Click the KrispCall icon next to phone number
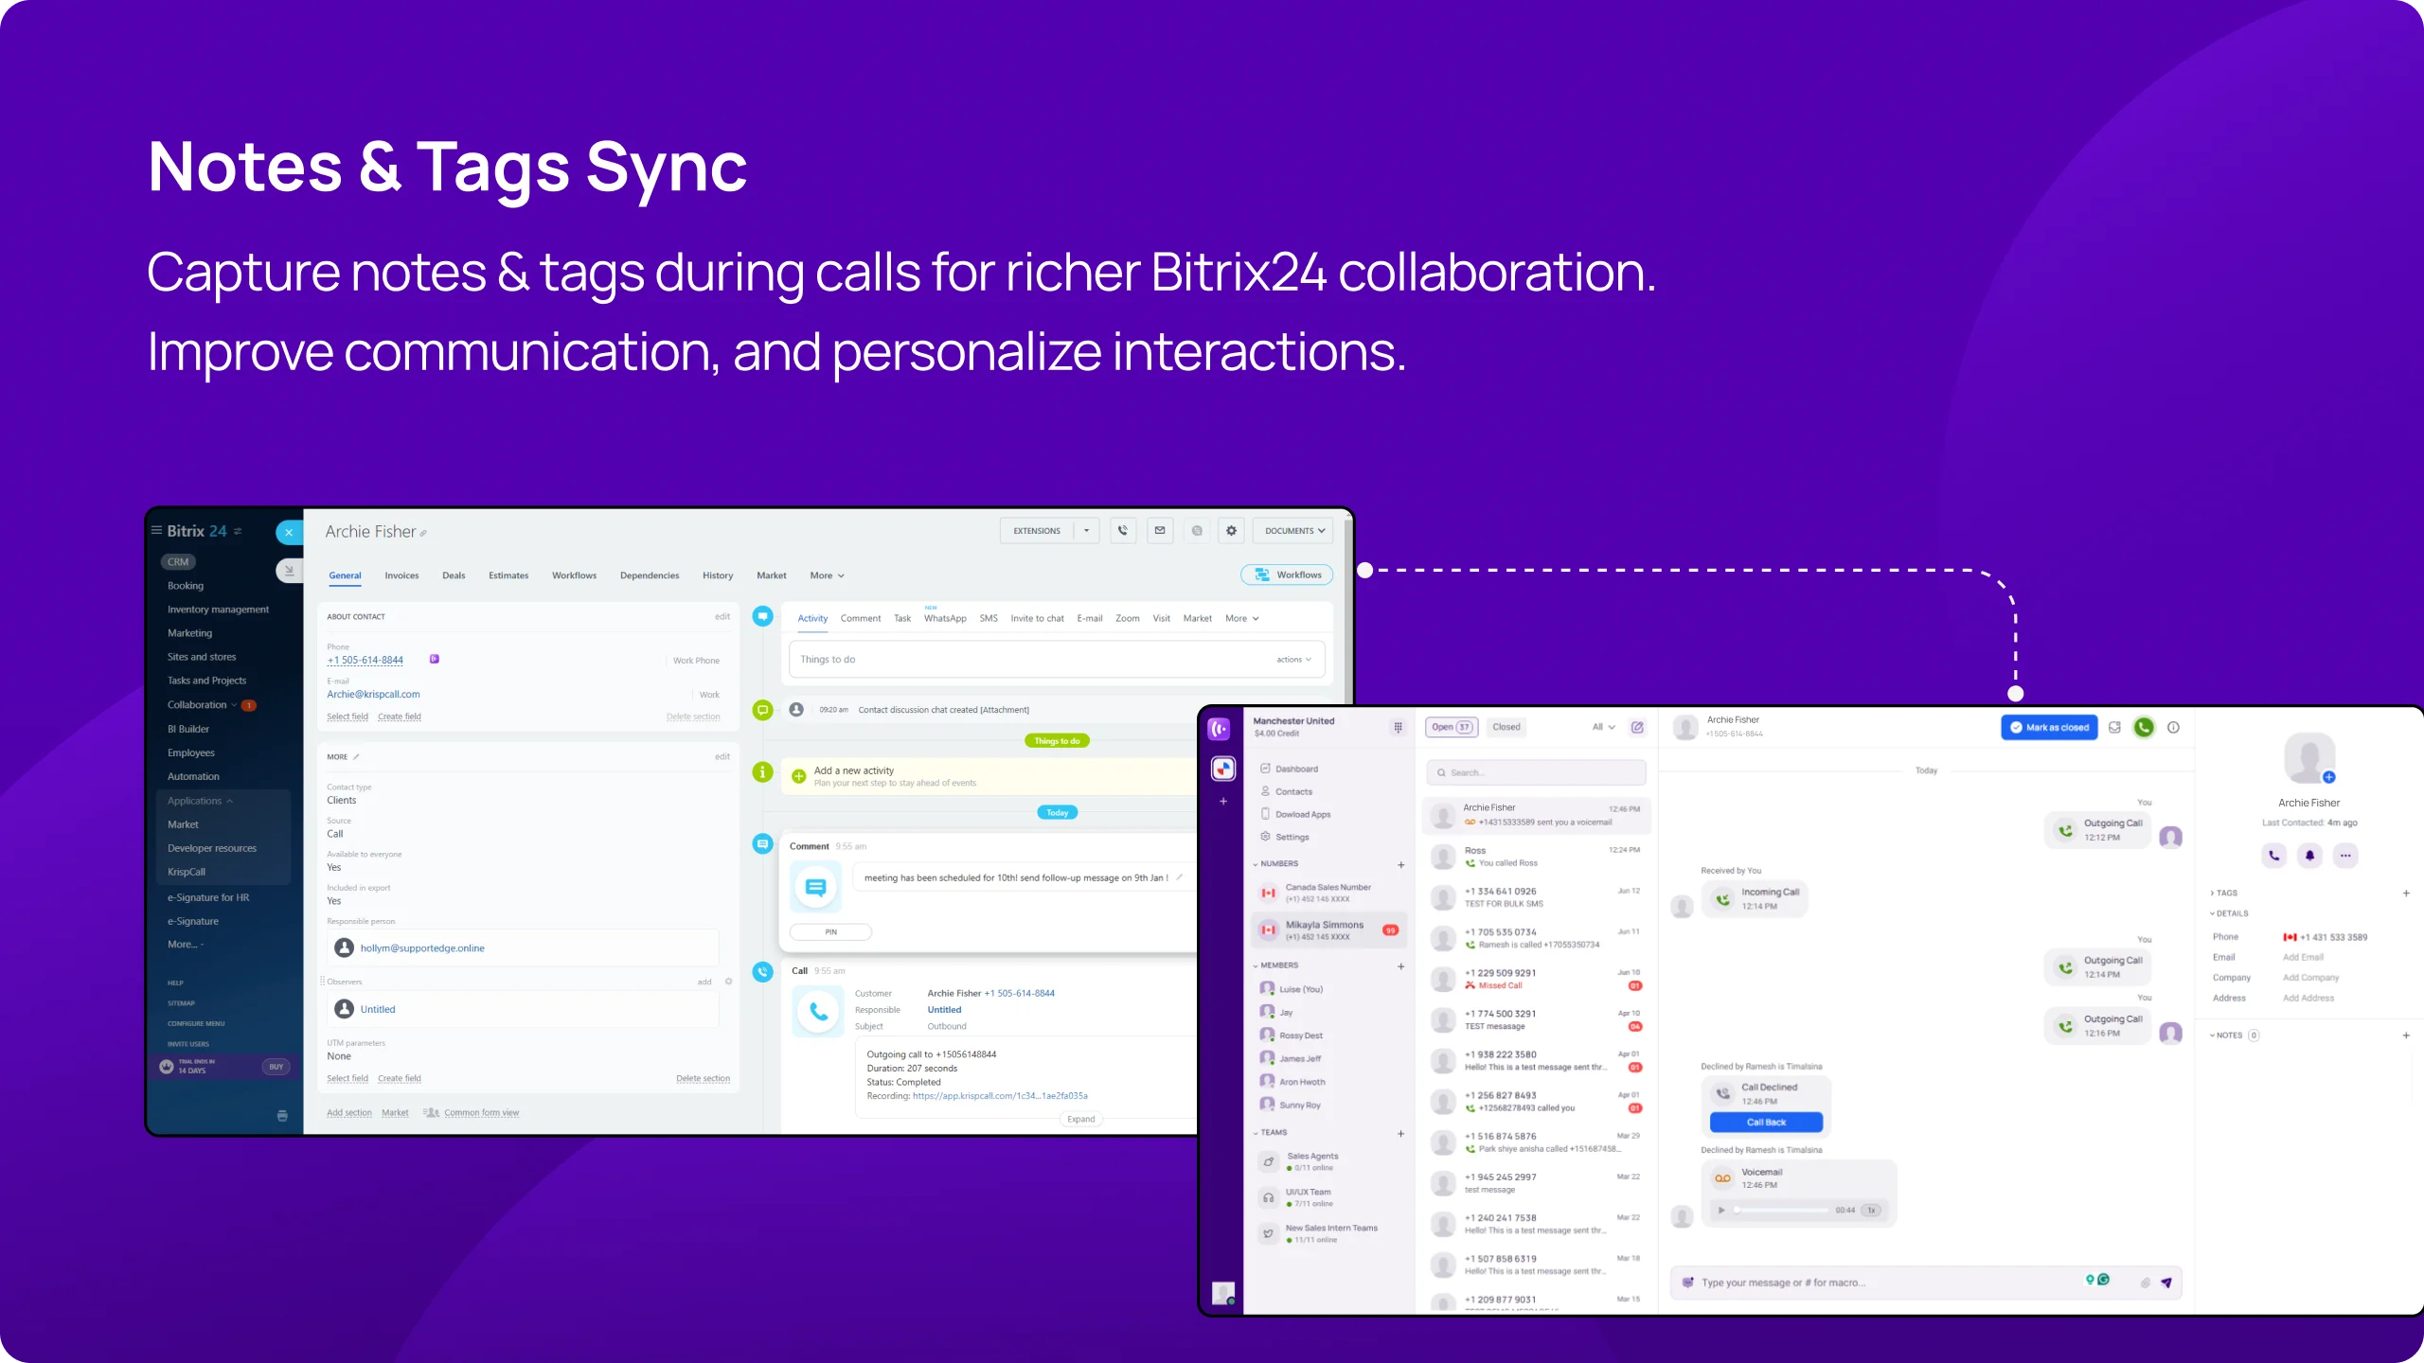 (435, 659)
